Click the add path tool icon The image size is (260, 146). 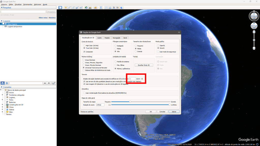(73, 7)
